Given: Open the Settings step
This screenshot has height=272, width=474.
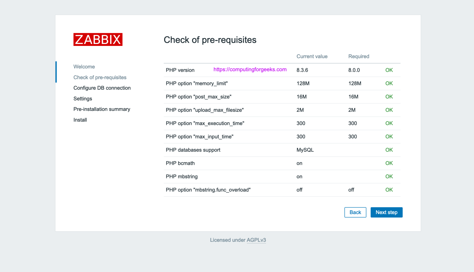Looking at the screenshot, I should 83,99.
